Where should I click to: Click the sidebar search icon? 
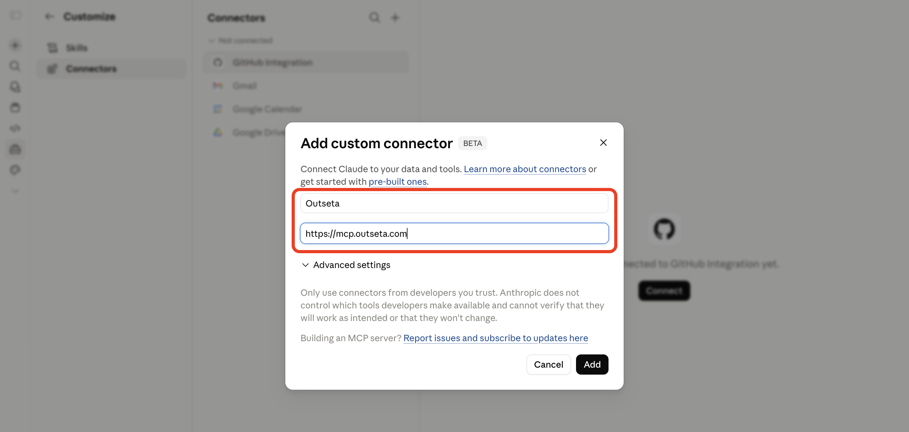pos(15,66)
